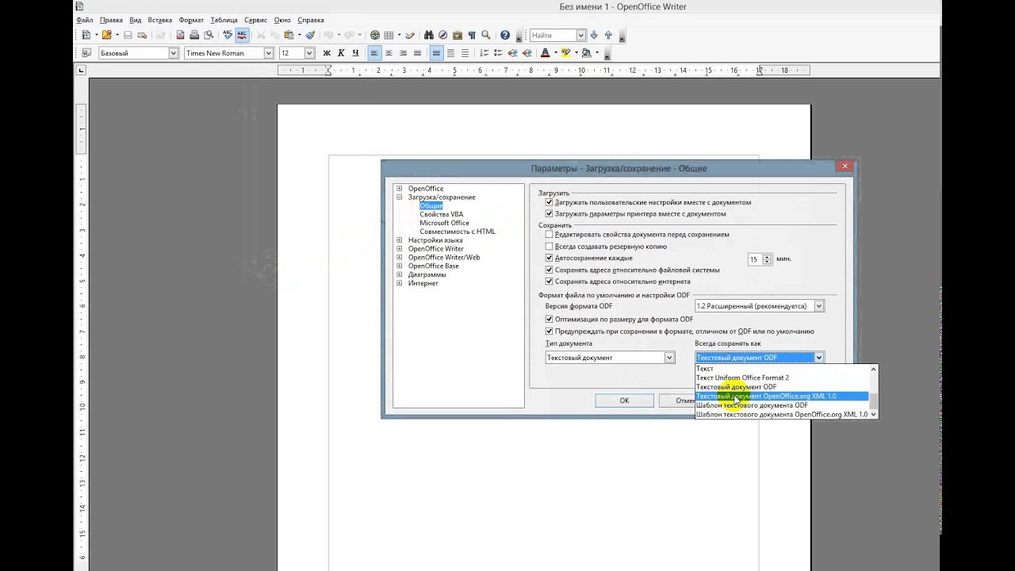Click the Find & Replace binoculars icon
Viewport: 1015px width, 571px height.
[429, 35]
